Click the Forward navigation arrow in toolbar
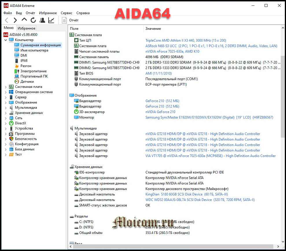 coord(15,20)
